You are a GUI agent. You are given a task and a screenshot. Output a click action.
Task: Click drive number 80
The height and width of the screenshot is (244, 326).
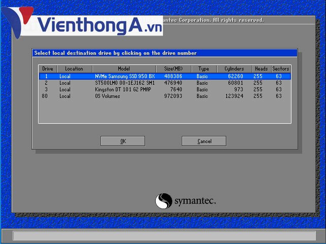(45, 96)
